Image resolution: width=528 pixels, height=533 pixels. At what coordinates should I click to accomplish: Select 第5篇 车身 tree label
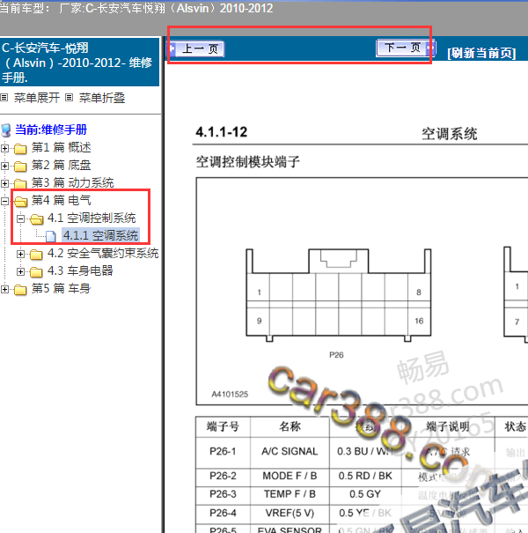(61, 289)
